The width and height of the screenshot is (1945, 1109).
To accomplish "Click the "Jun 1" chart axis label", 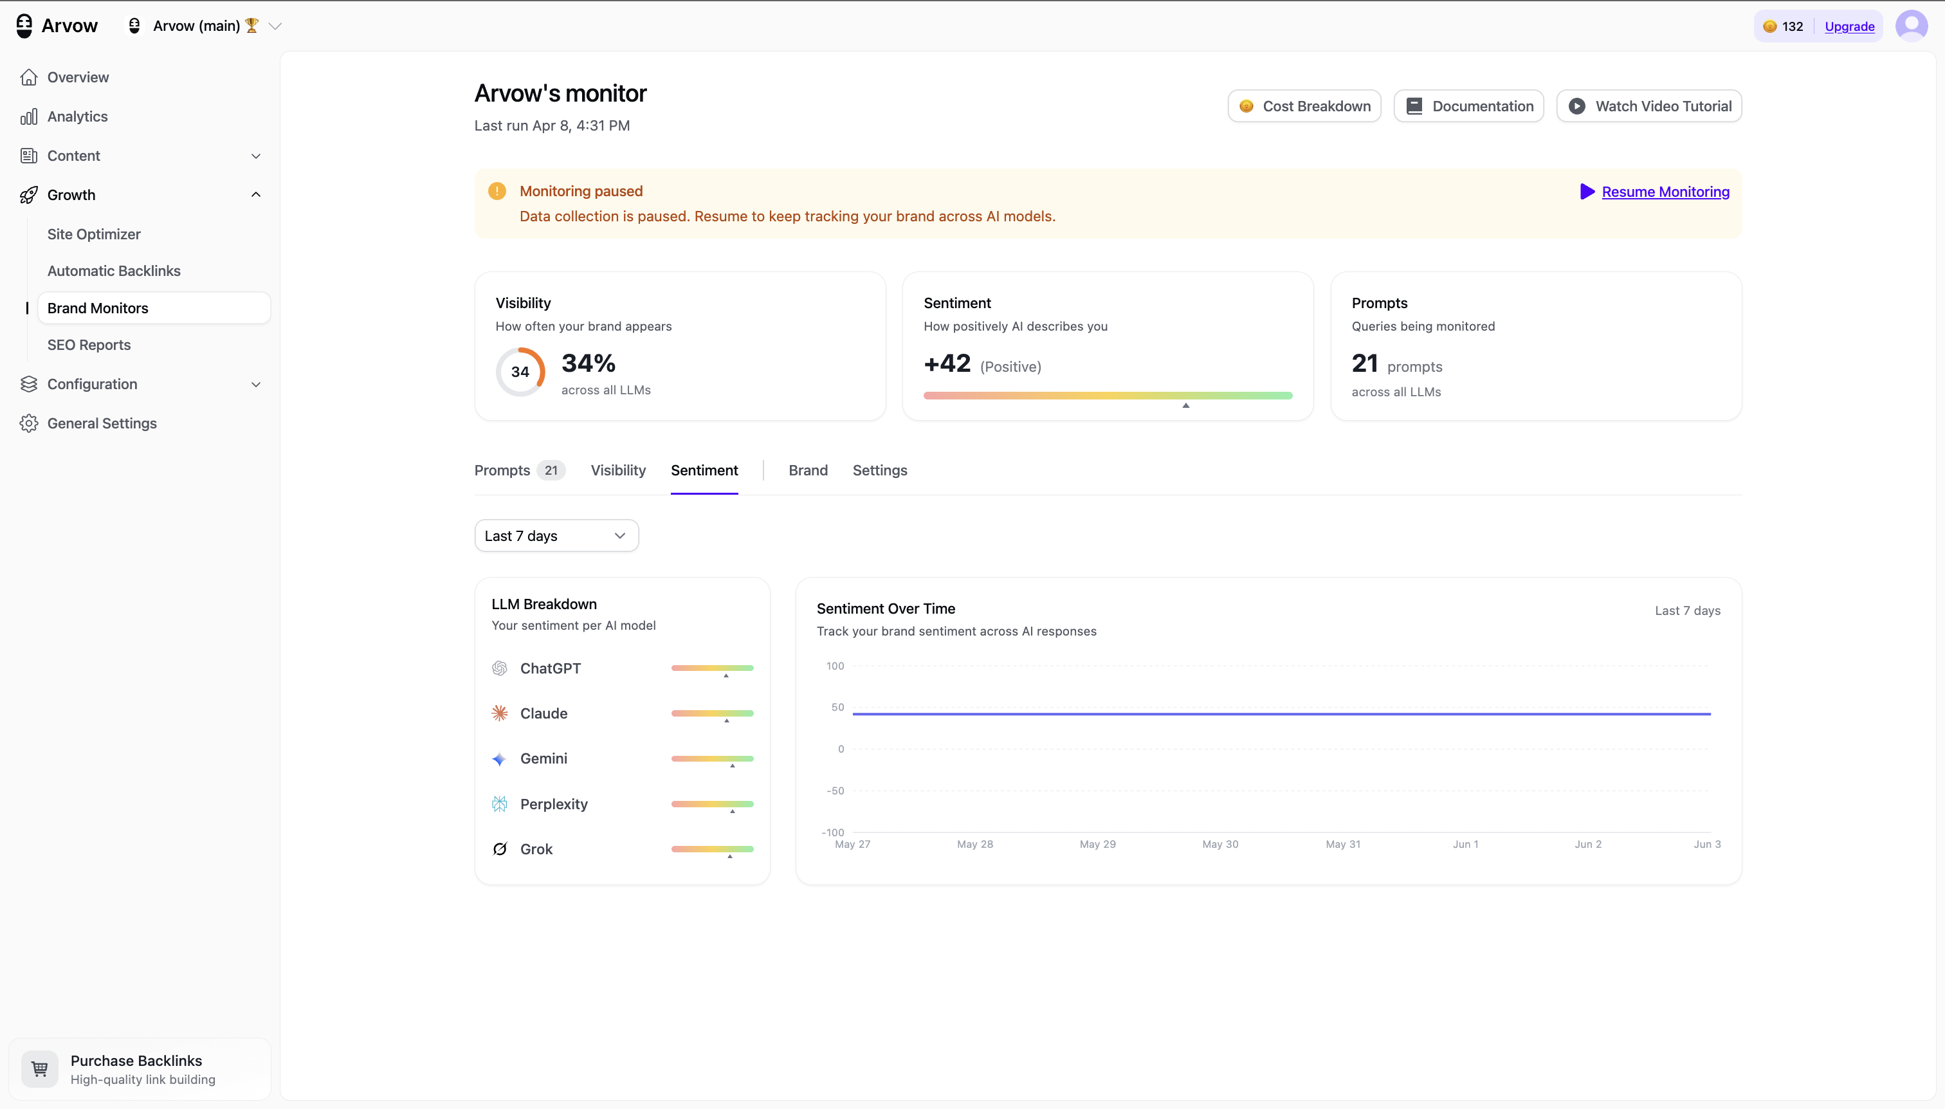I will click(1465, 844).
